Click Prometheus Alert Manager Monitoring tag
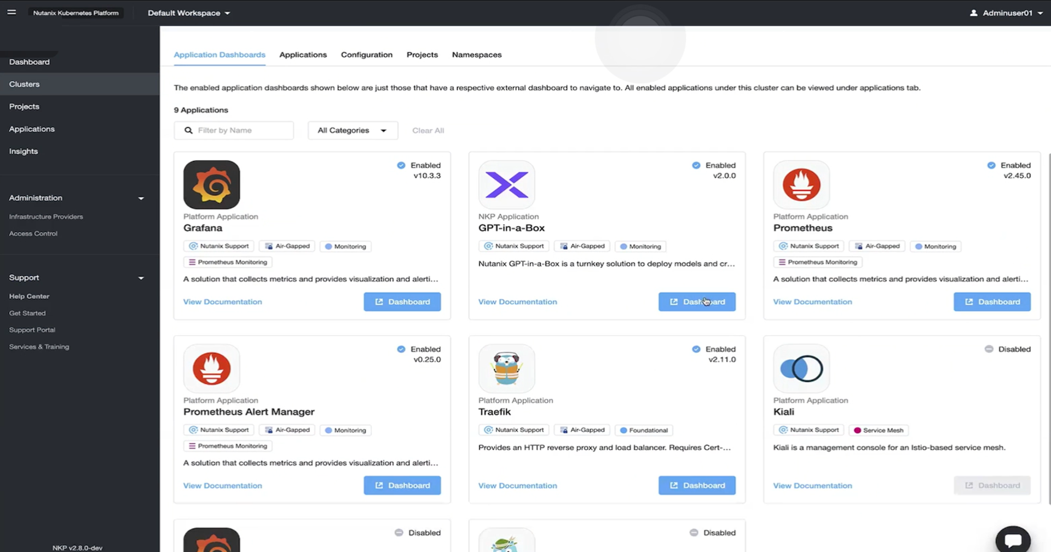This screenshot has width=1051, height=552. coord(345,430)
